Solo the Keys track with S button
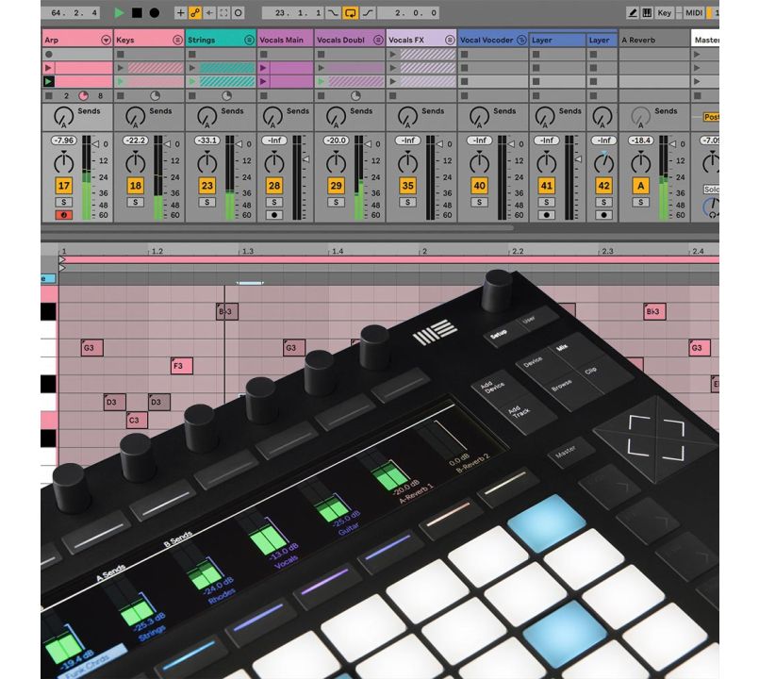 [x=136, y=202]
